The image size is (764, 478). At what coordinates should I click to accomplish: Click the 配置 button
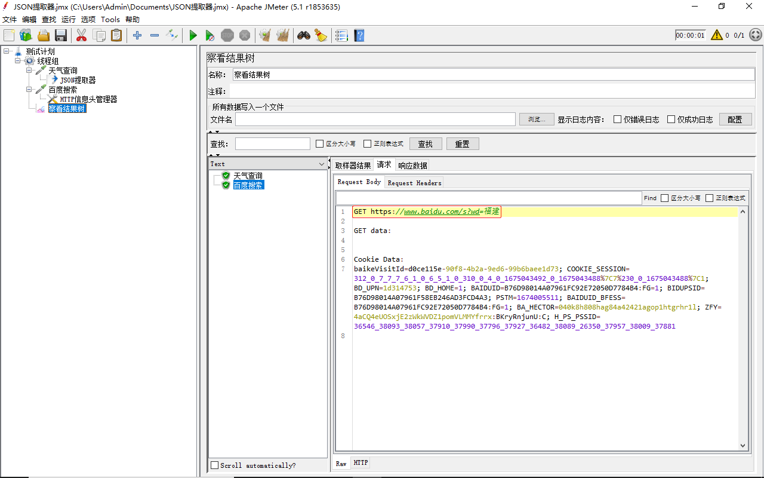735,119
